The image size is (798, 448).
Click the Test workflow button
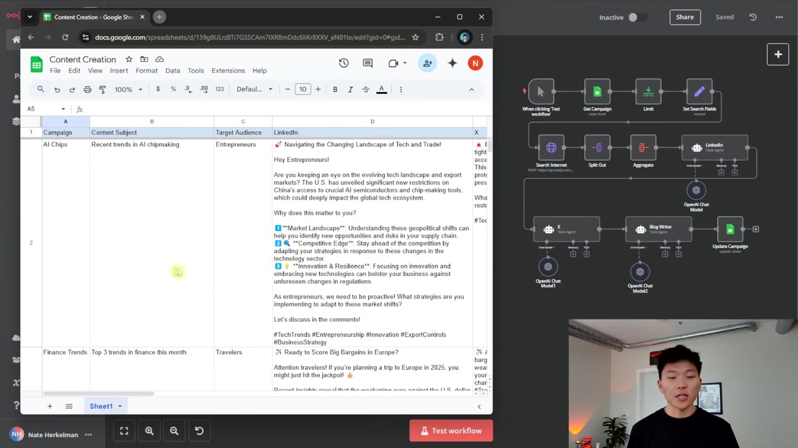(x=451, y=431)
